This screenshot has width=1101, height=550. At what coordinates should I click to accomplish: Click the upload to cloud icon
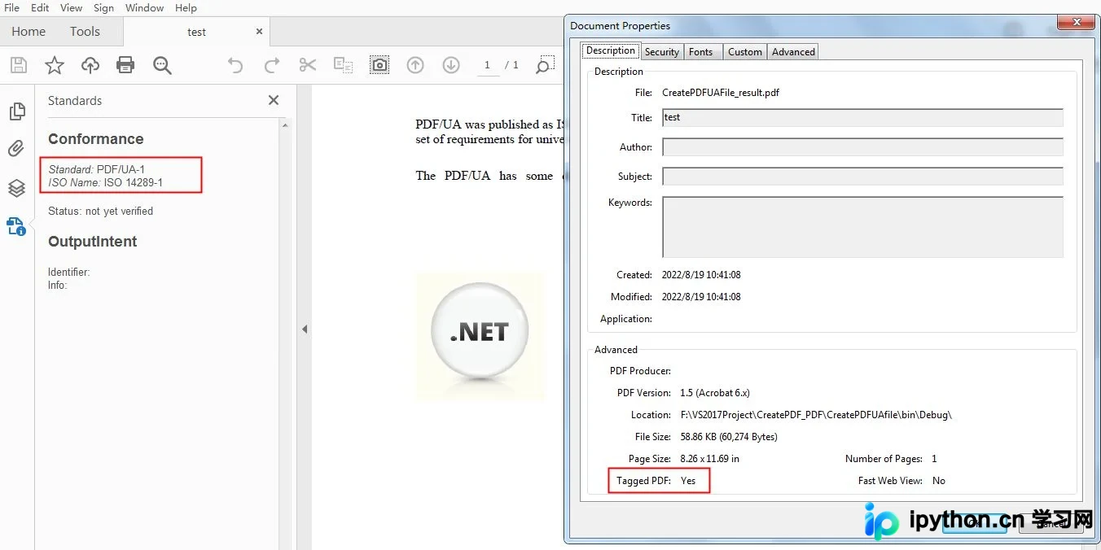point(90,65)
